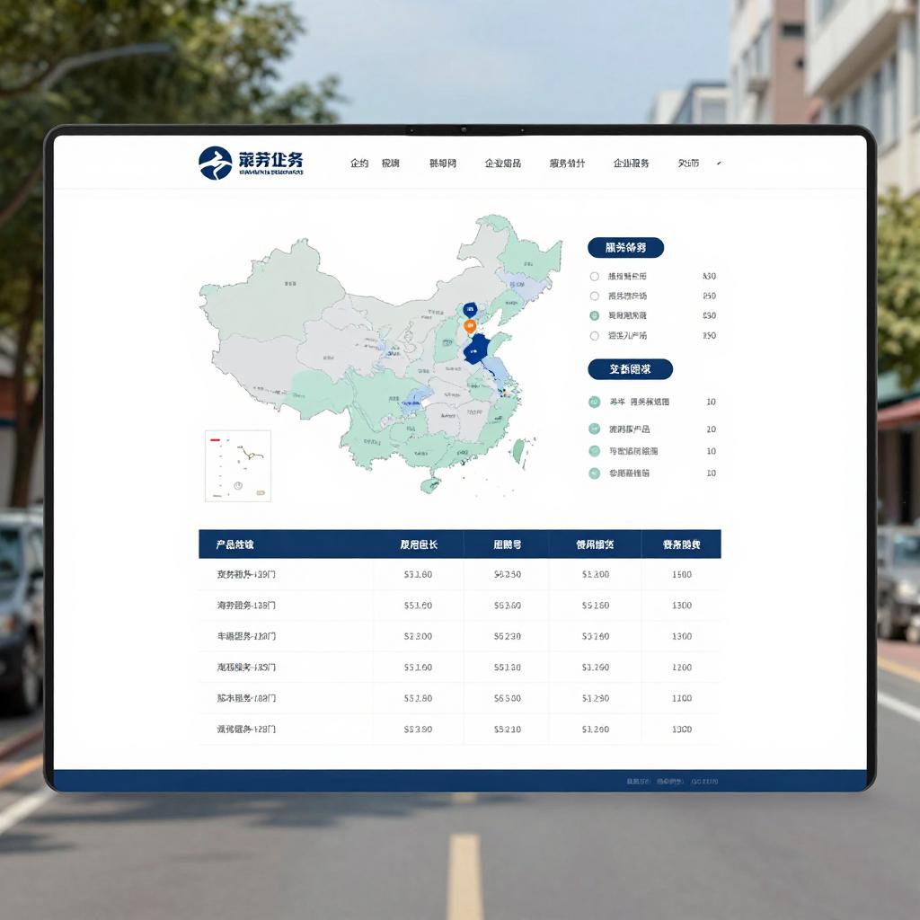Click the second teal icon in the lower list
Image resolution: width=920 pixels, height=920 pixels.
(595, 429)
